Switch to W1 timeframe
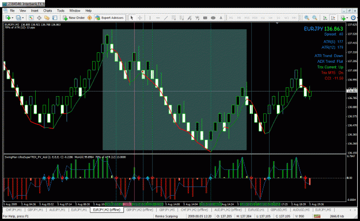The width and height of the screenshot is (360, 221). point(286,18)
